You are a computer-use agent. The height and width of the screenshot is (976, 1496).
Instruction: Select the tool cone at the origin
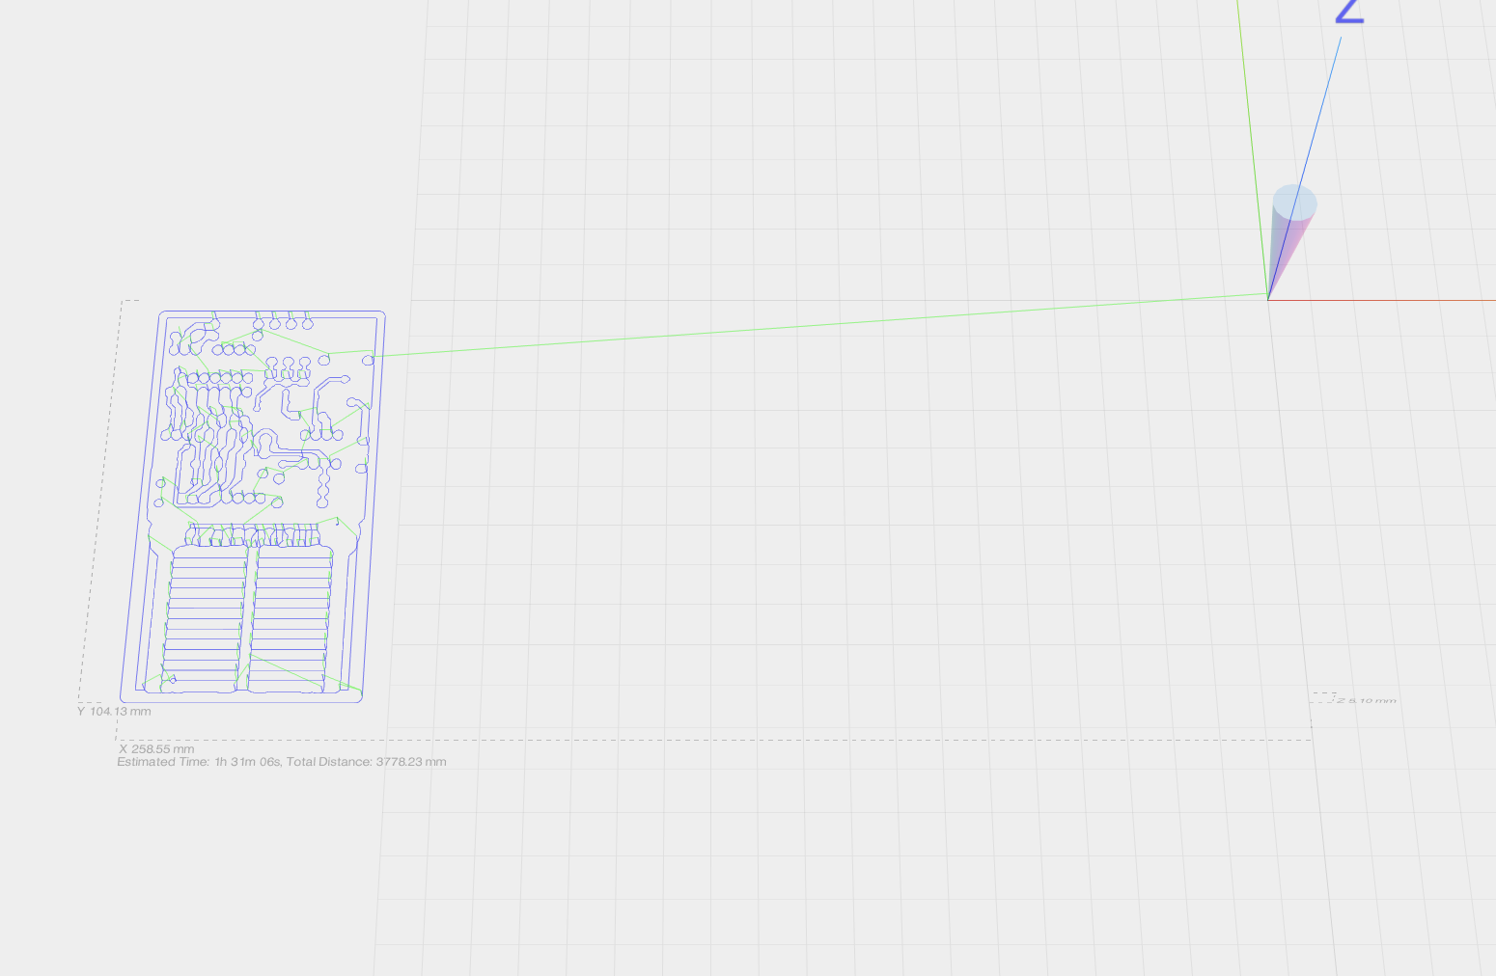(x=1293, y=231)
